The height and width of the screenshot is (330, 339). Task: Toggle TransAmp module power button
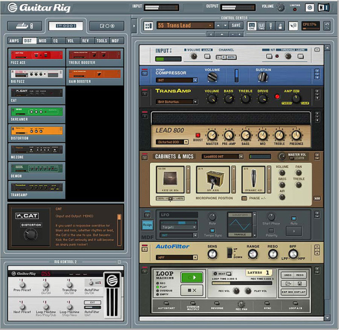pyautogui.click(x=145, y=94)
